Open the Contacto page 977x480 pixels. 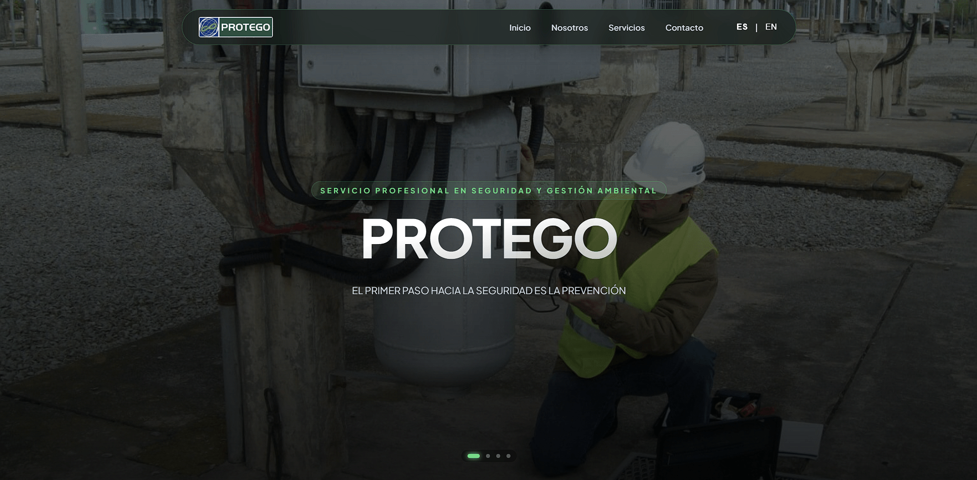[x=684, y=28]
